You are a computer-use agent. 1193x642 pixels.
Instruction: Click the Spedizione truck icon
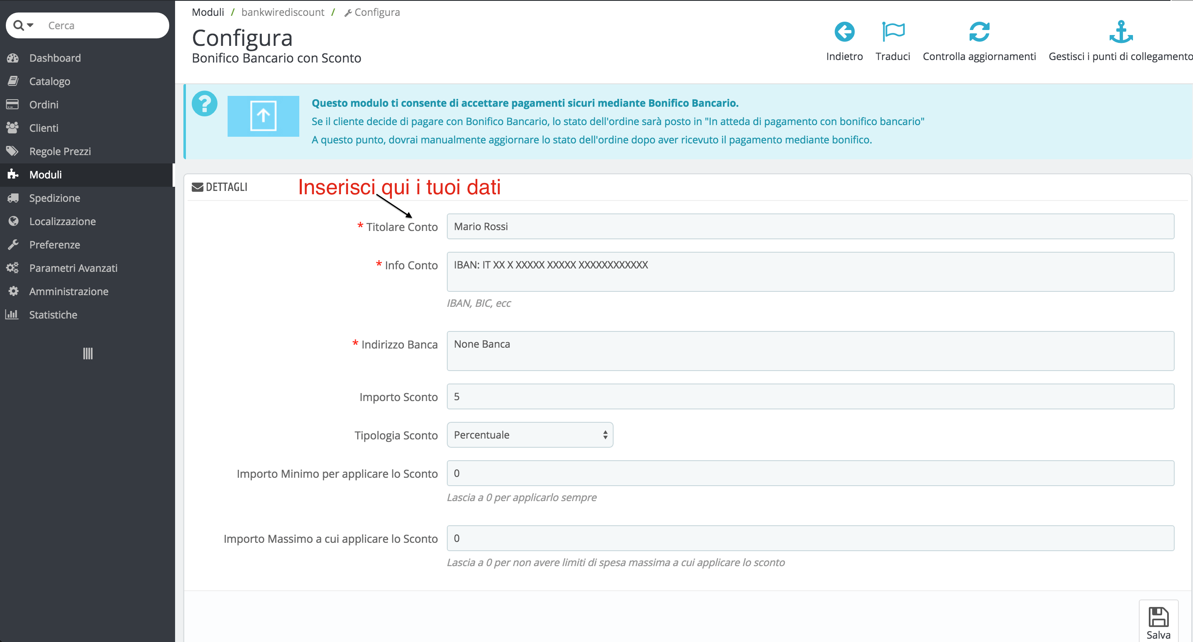pyautogui.click(x=13, y=198)
